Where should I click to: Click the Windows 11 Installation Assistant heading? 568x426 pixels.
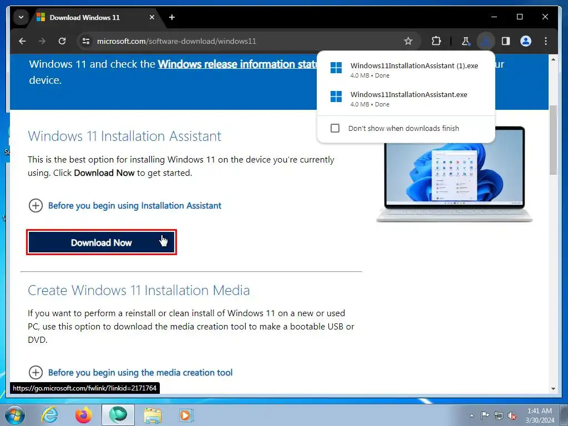tap(125, 136)
